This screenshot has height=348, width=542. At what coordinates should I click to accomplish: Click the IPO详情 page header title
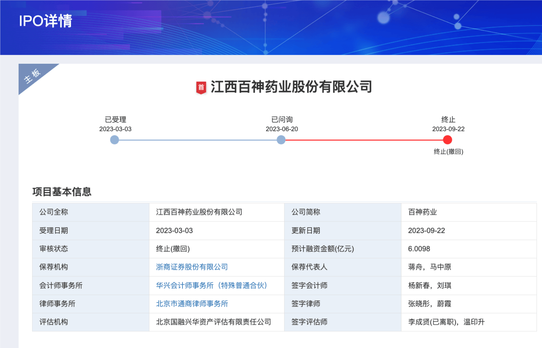pyautogui.click(x=45, y=21)
